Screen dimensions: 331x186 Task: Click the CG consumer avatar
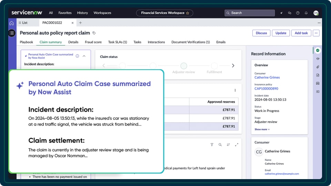click(x=259, y=152)
